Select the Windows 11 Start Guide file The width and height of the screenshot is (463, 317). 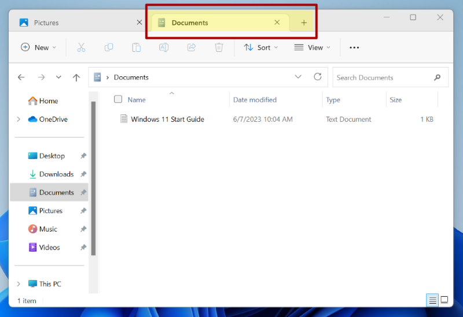[x=167, y=119]
